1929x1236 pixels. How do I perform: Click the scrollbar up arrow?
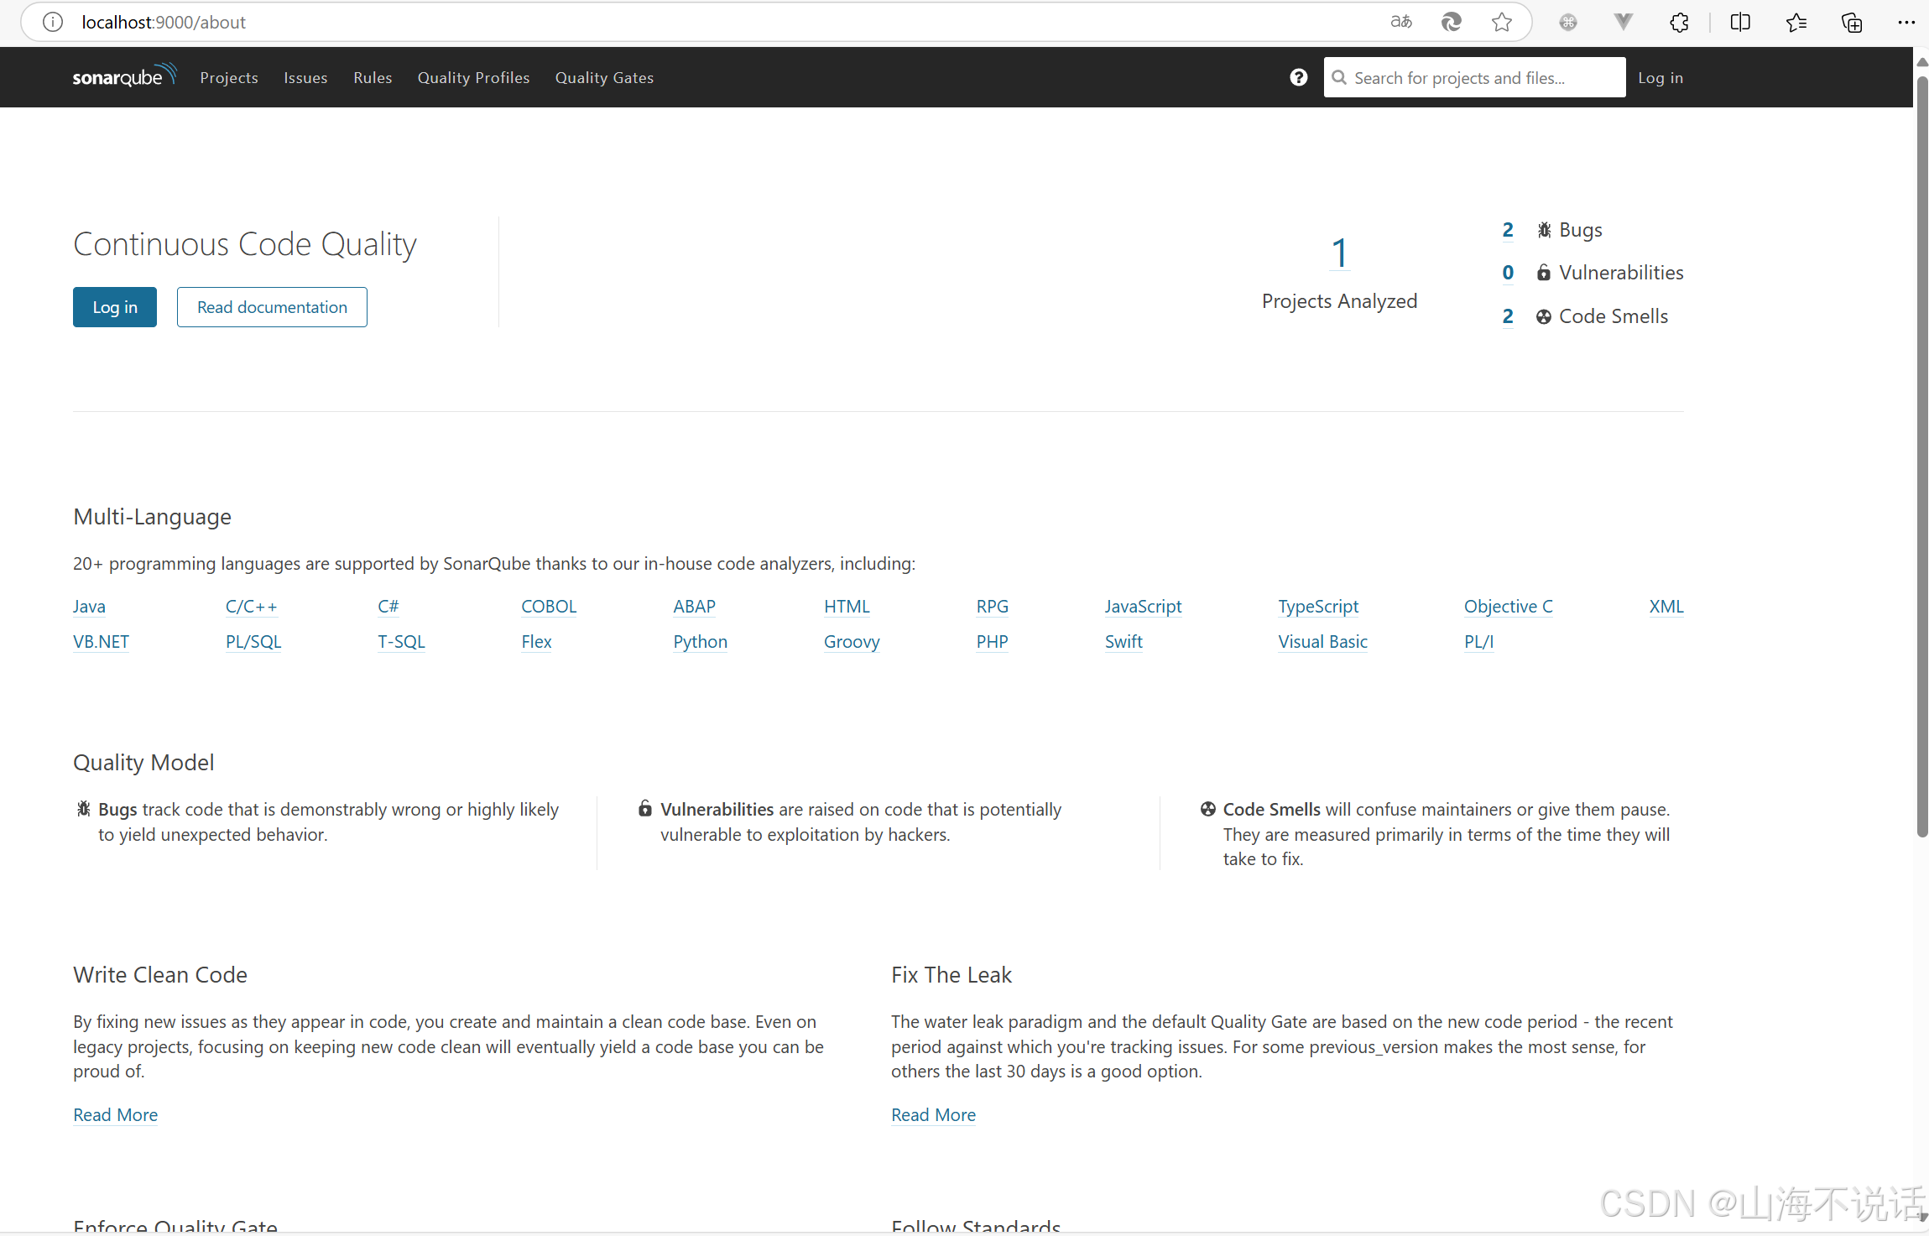pos(1921,61)
